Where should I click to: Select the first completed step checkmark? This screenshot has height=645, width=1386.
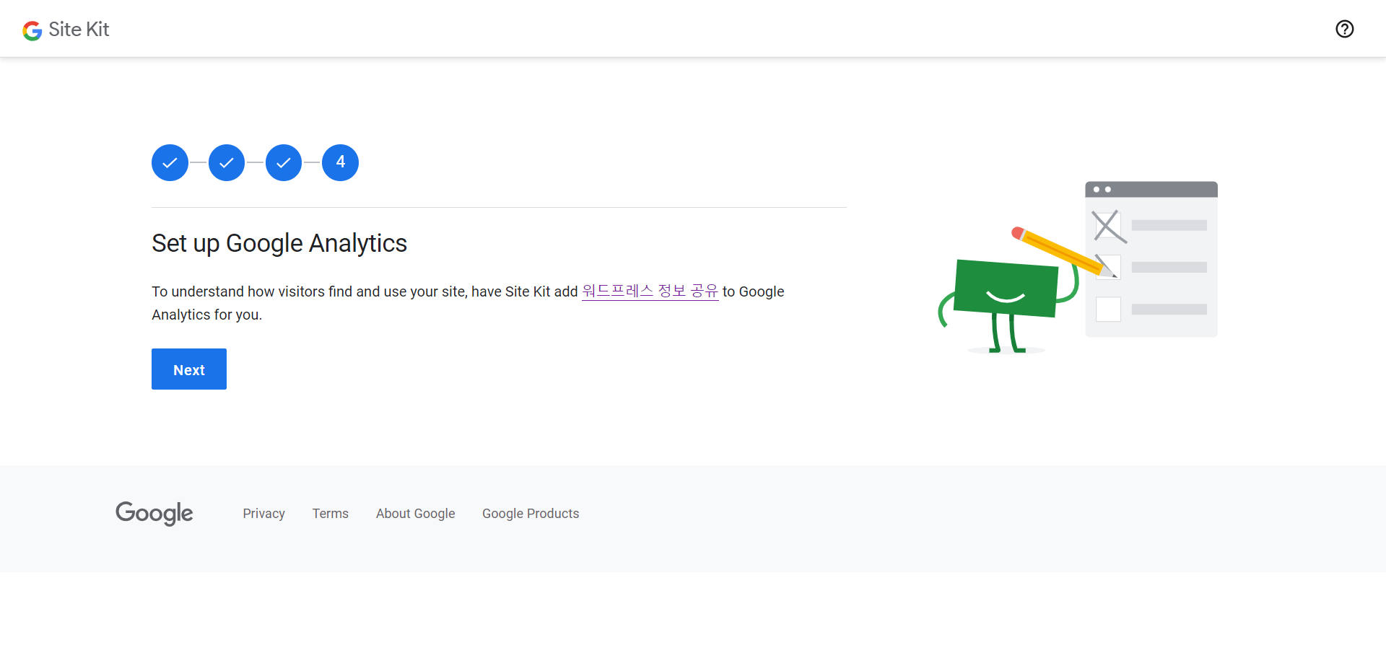170,162
